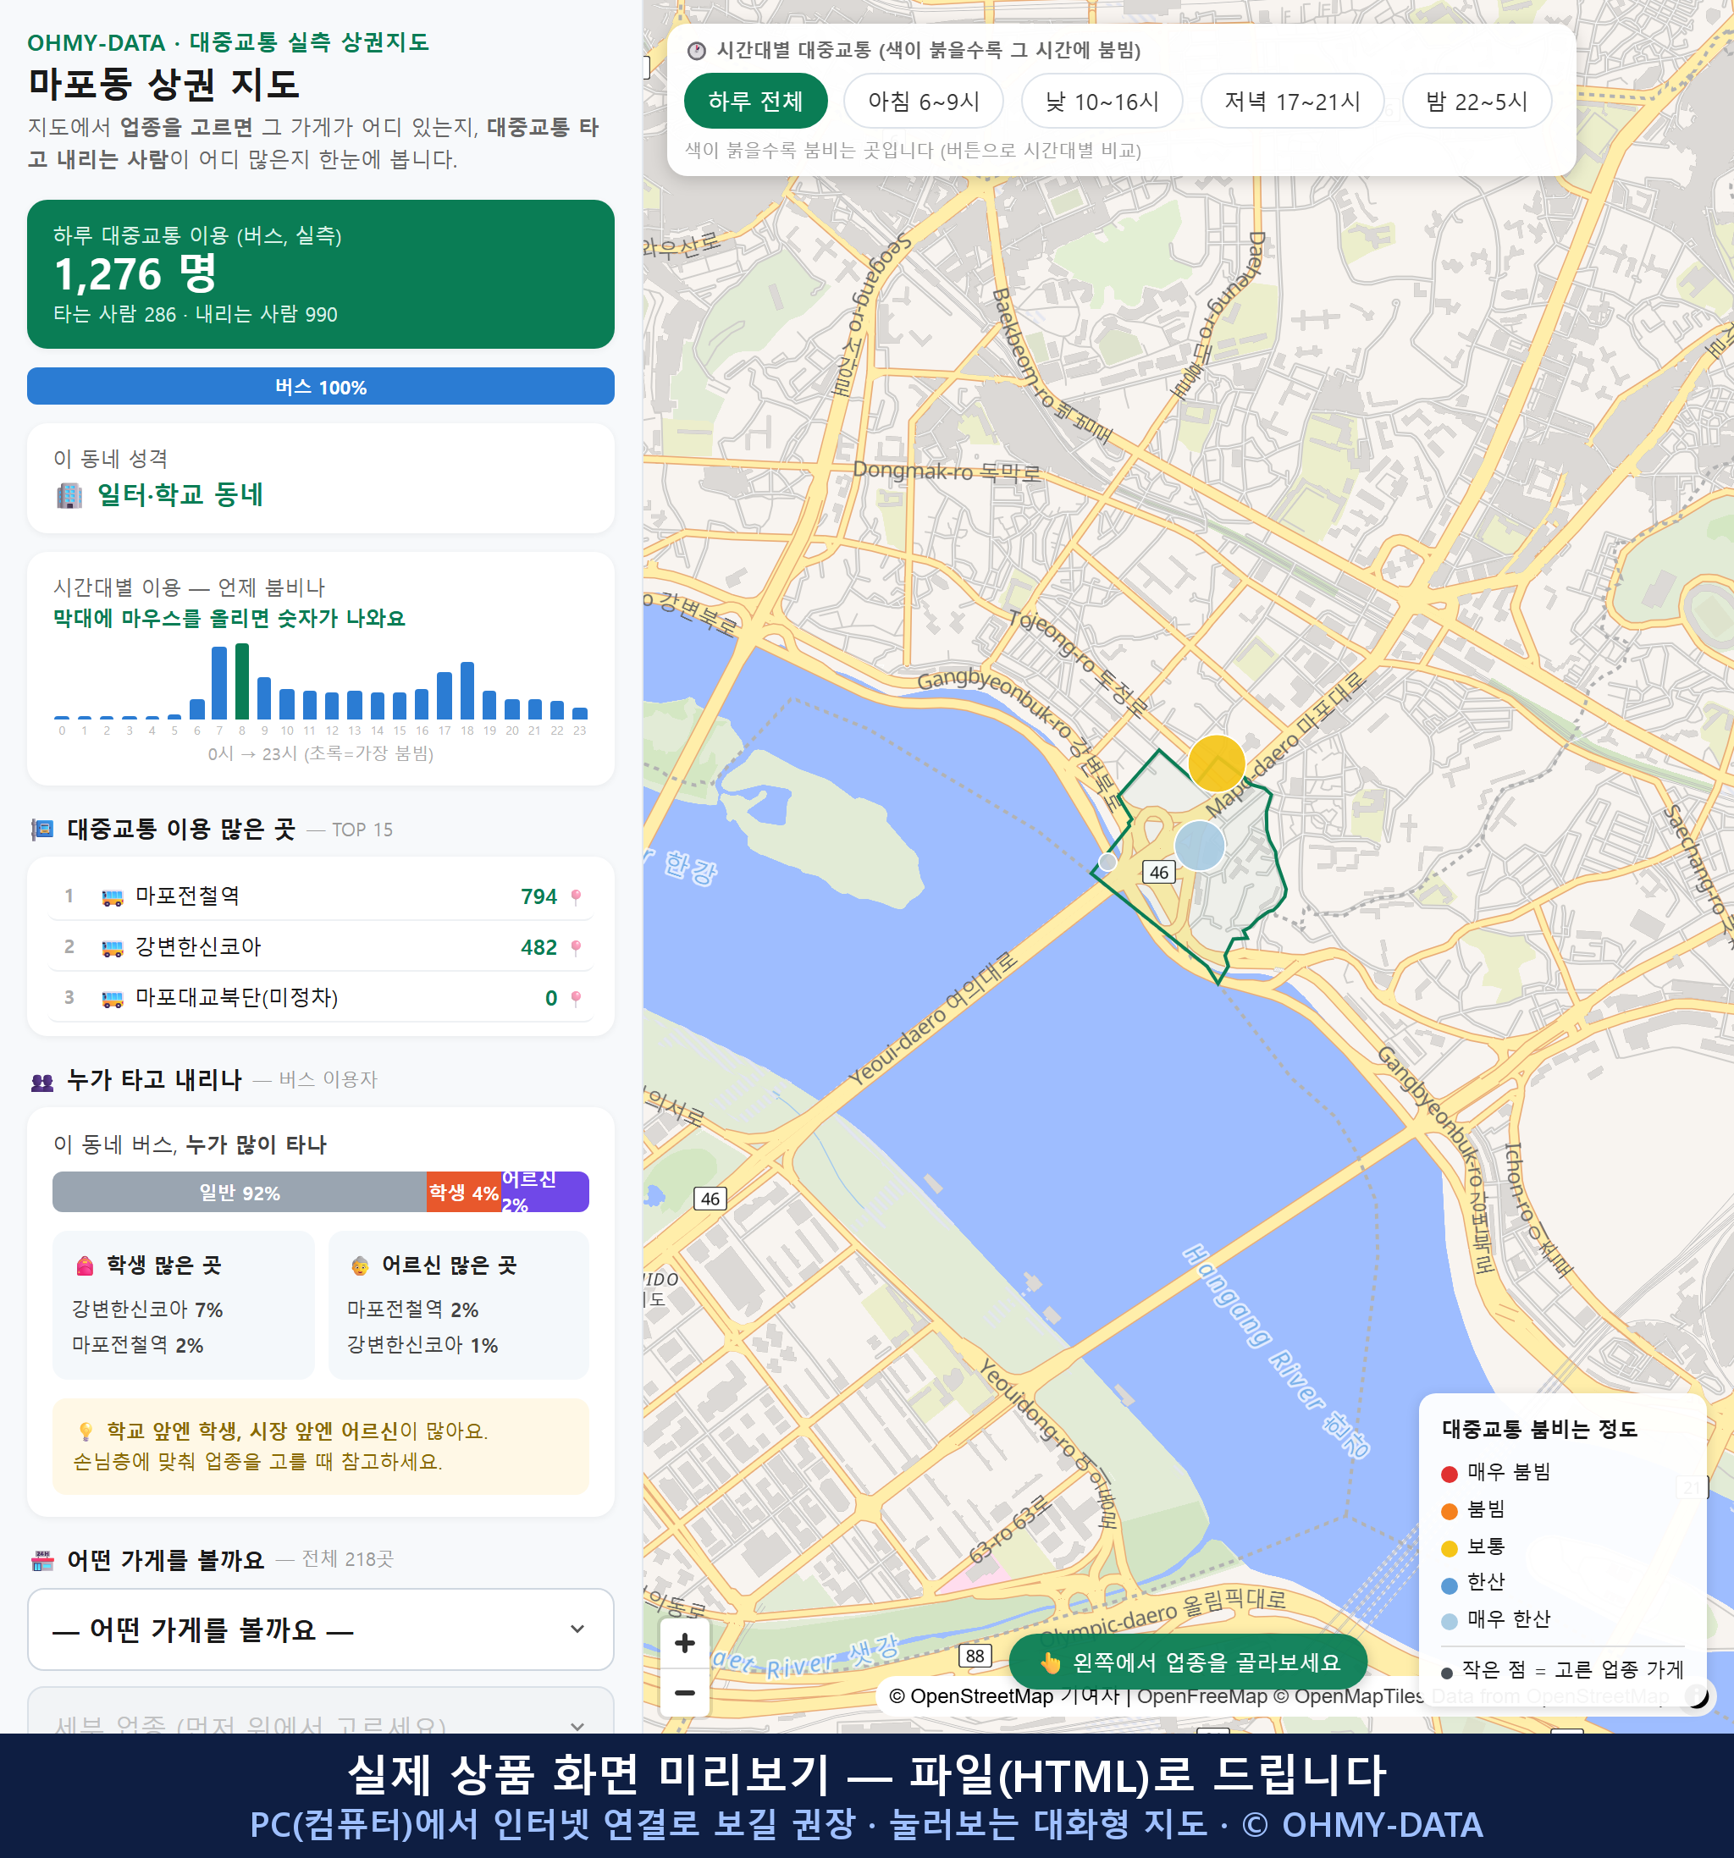Open the 어떤 가게를 볼까요 dropdown
The image size is (1734, 1858).
click(321, 1629)
